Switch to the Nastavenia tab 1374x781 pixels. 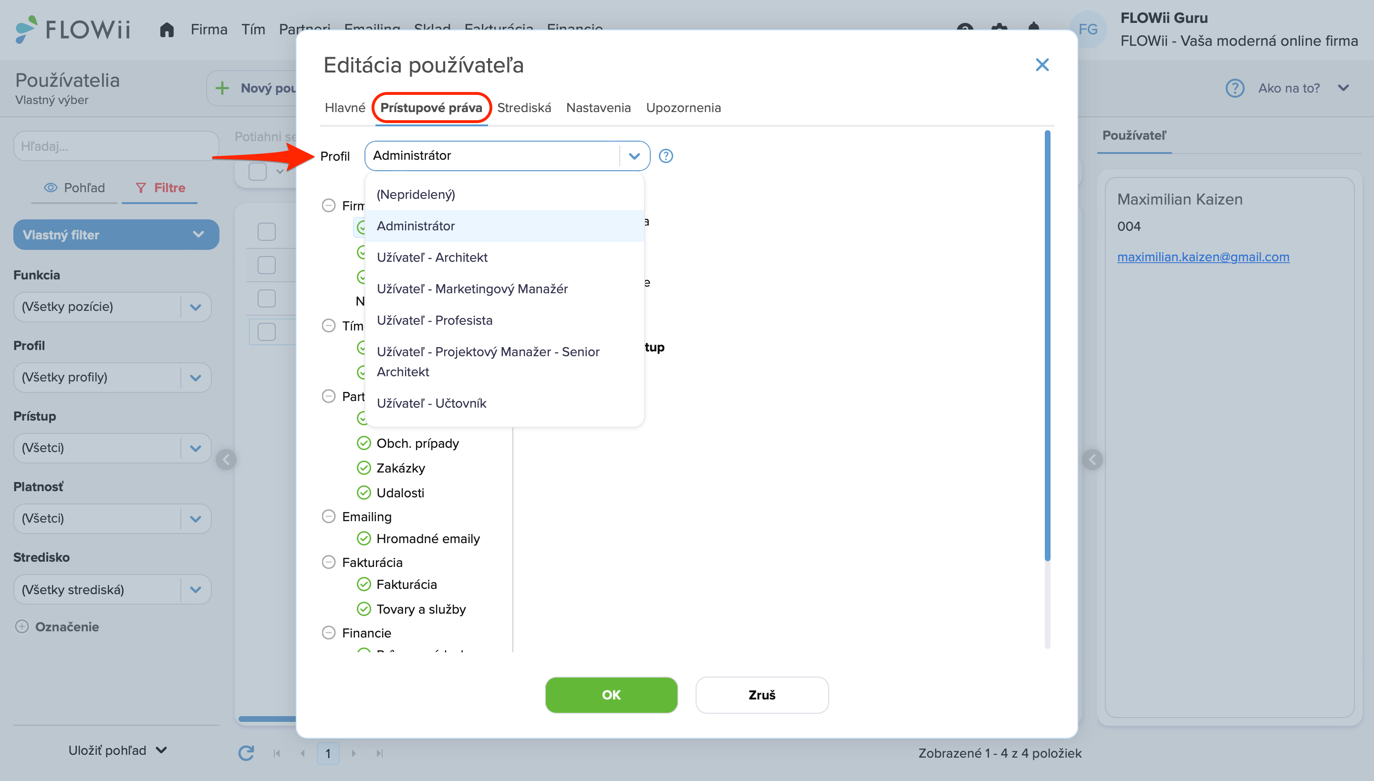[x=598, y=108]
